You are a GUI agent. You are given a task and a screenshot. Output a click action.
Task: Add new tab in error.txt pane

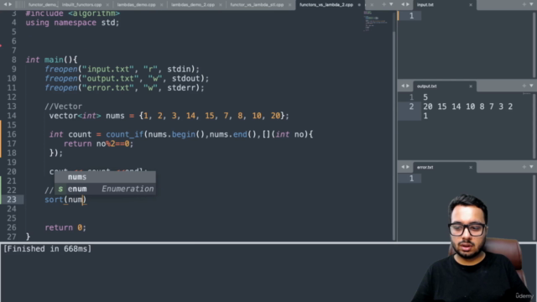pos(524,167)
